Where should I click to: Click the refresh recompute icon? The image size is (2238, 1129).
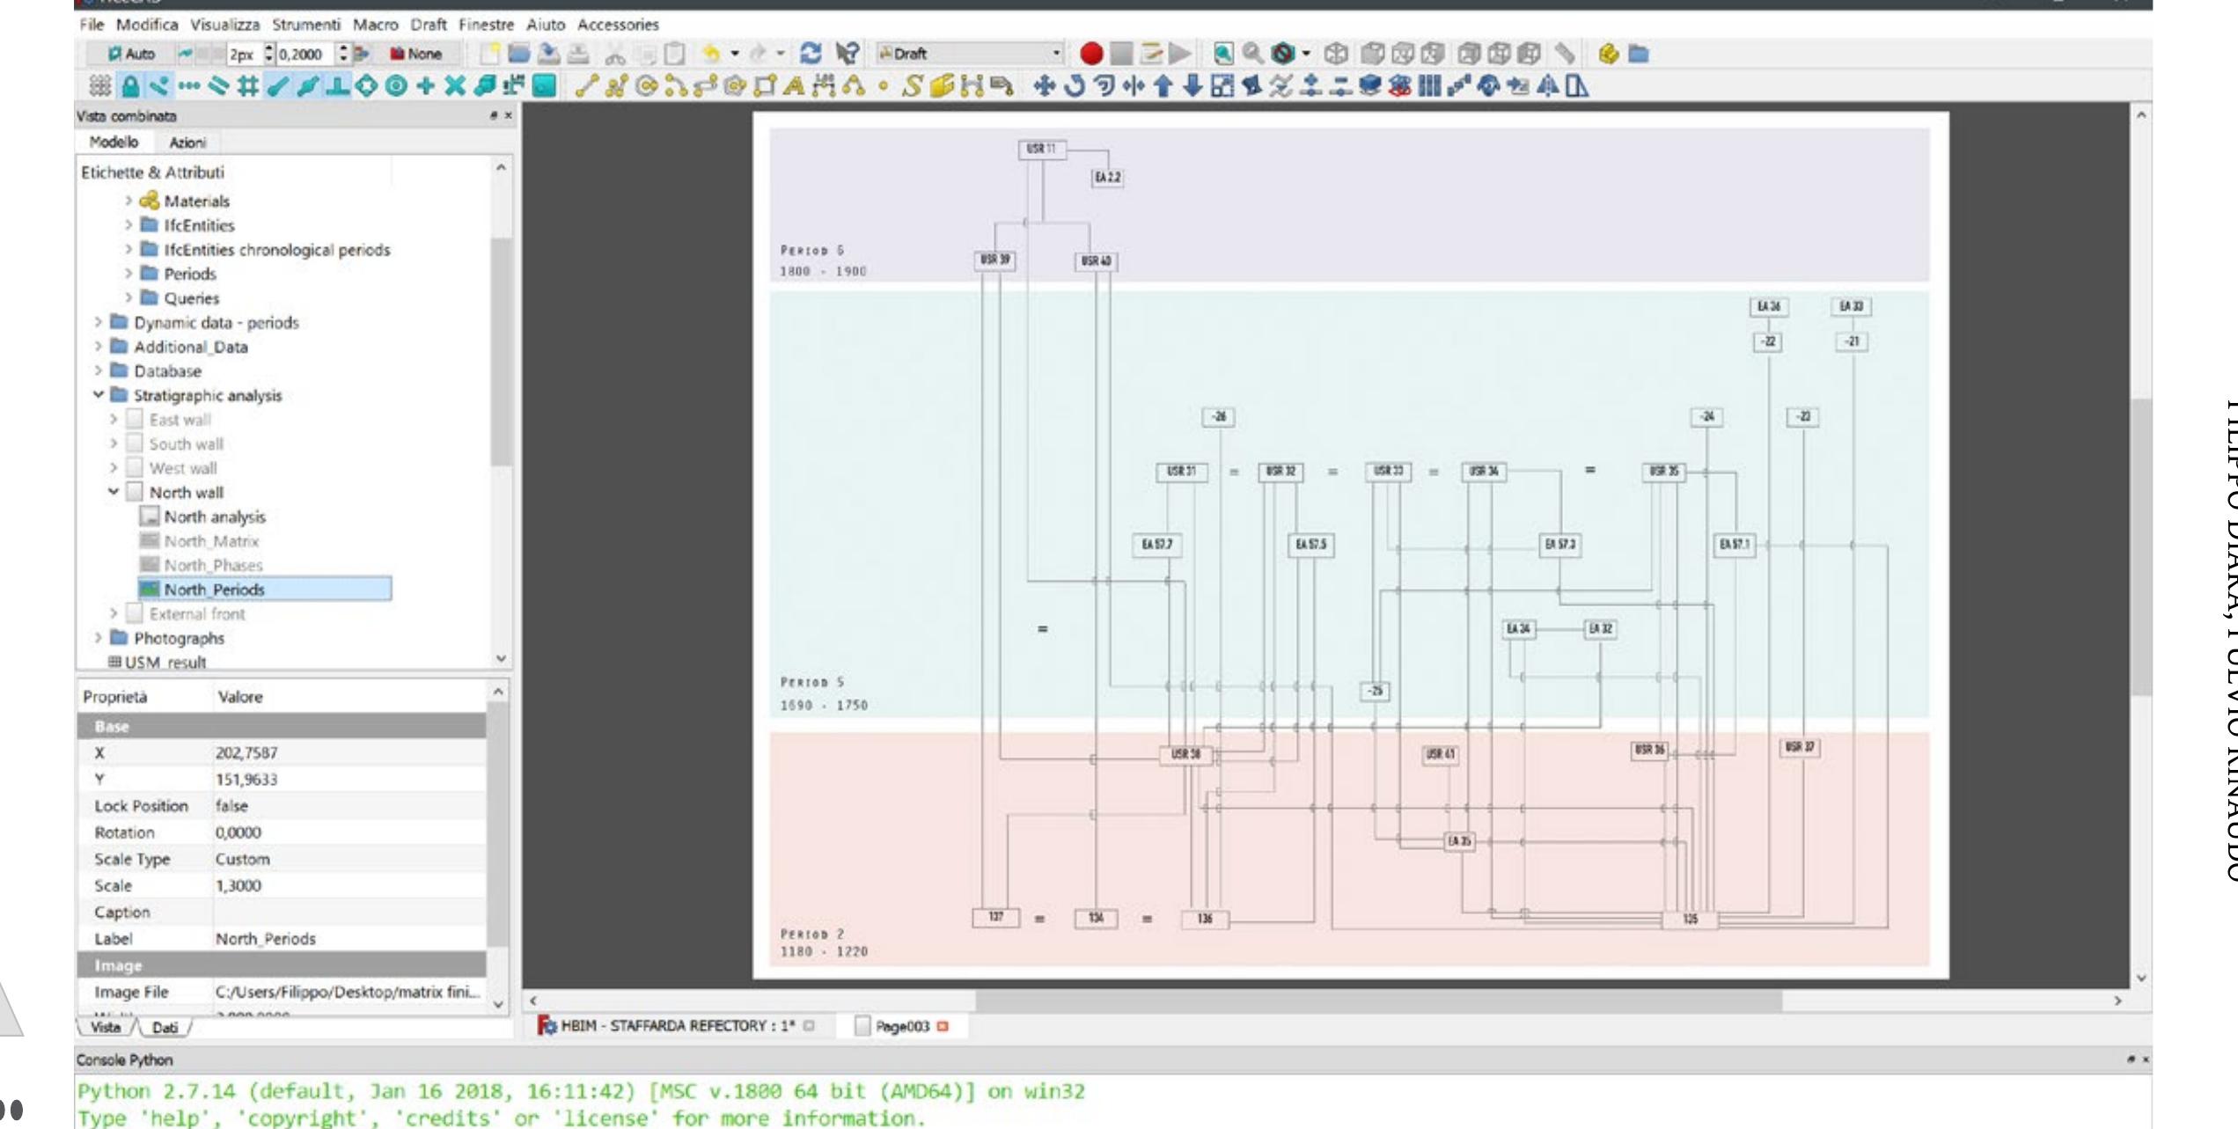click(811, 54)
